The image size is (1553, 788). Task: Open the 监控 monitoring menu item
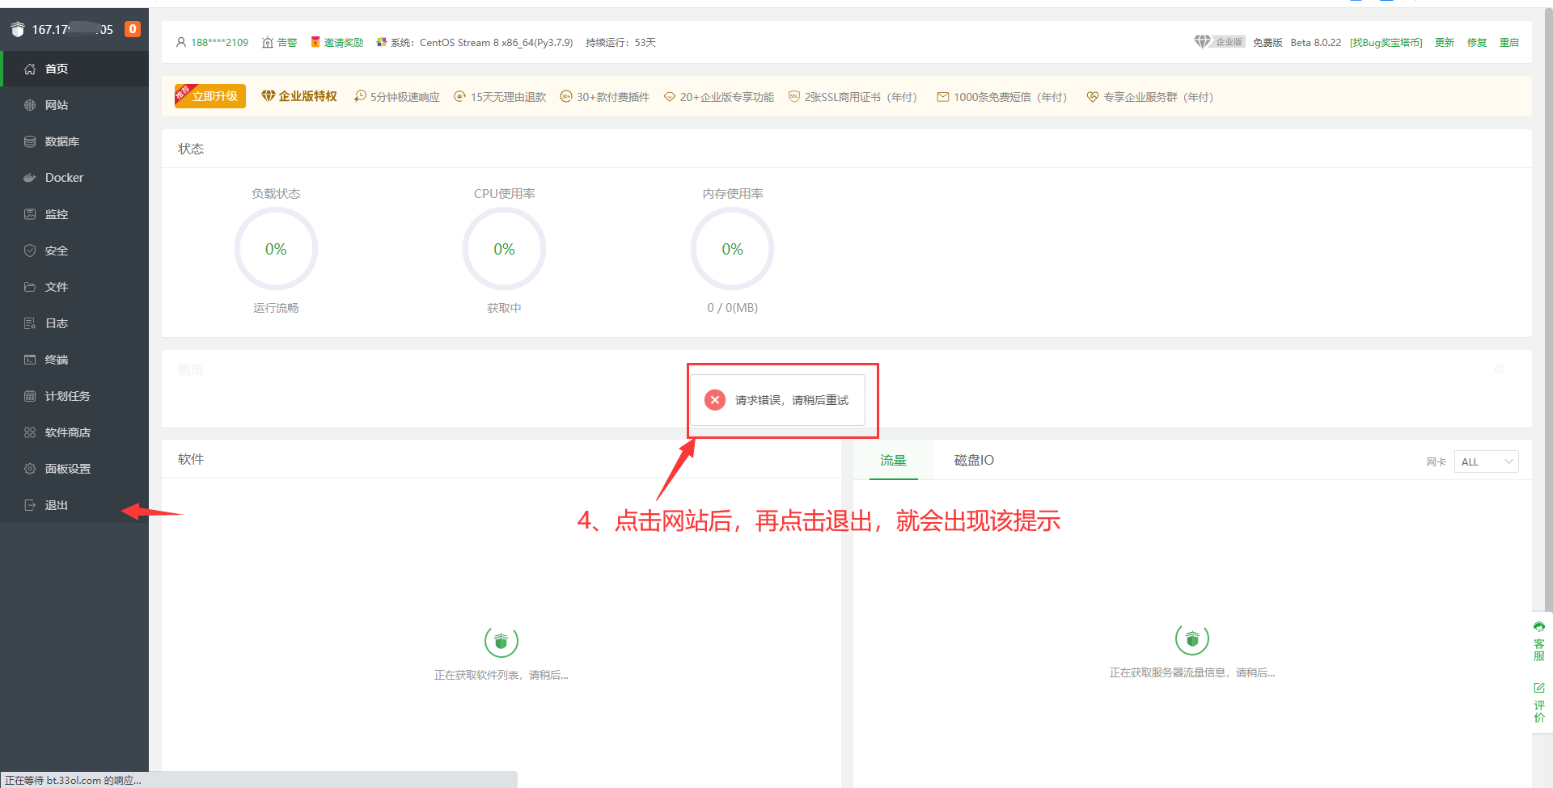pyautogui.click(x=74, y=214)
